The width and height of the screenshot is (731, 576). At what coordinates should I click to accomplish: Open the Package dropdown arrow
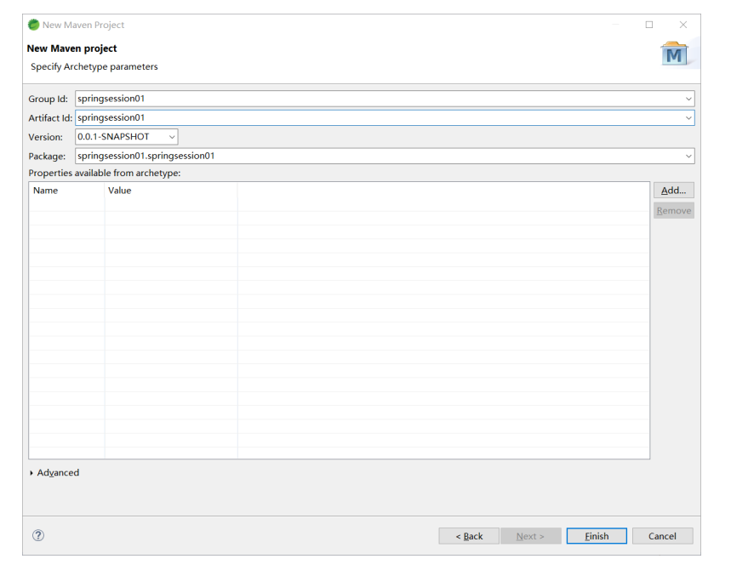pyautogui.click(x=688, y=156)
